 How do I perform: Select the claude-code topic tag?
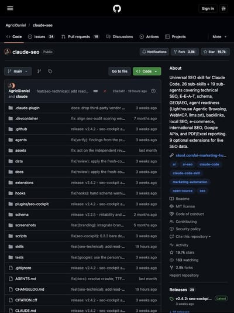[x=209, y=165]
